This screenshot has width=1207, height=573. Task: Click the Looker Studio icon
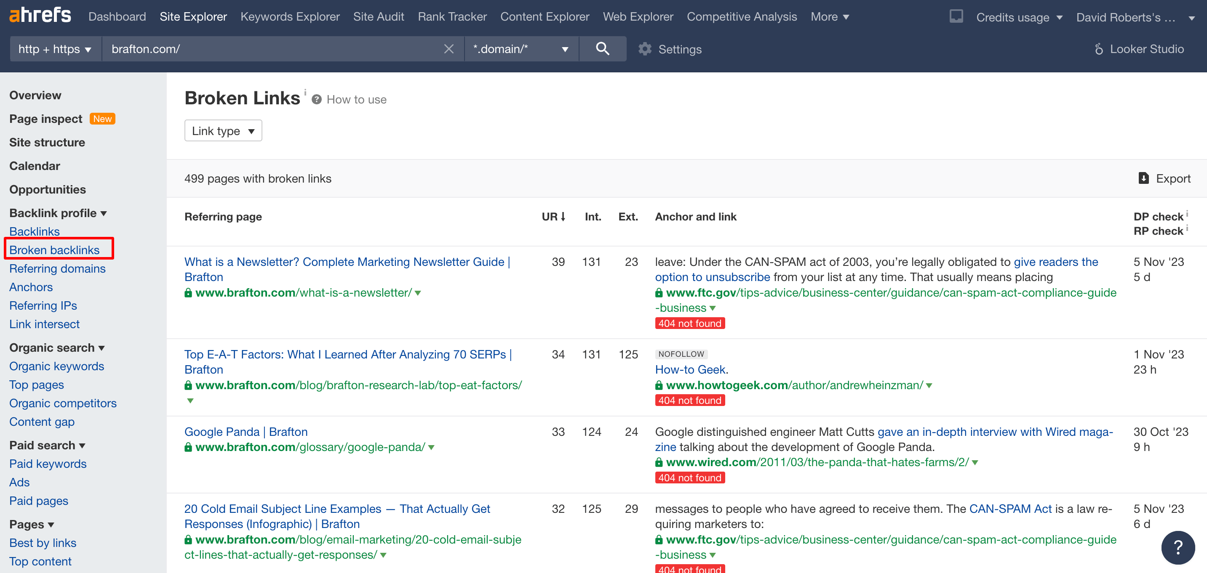tap(1099, 49)
